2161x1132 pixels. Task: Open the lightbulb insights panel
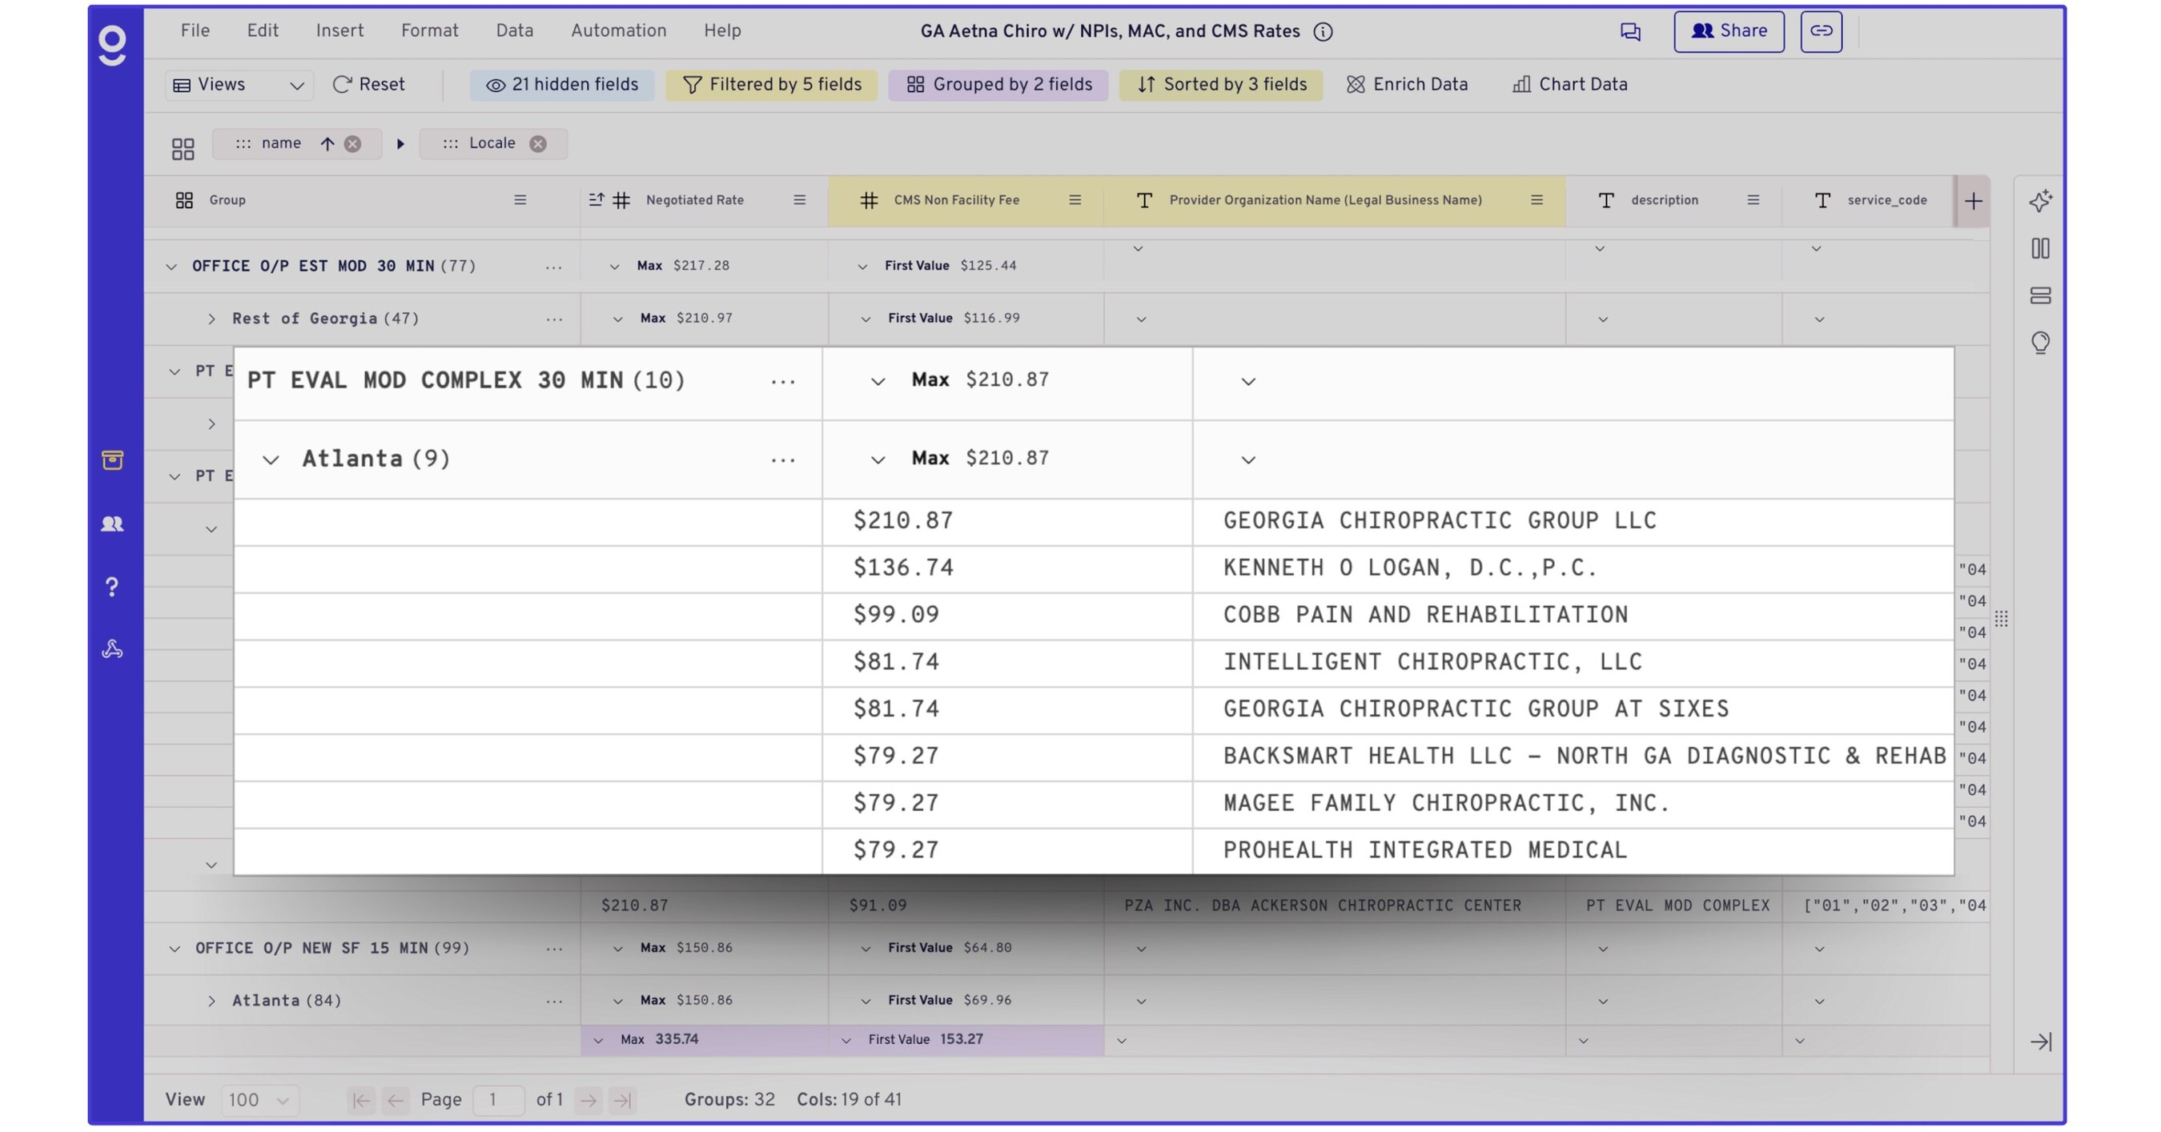2041,342
